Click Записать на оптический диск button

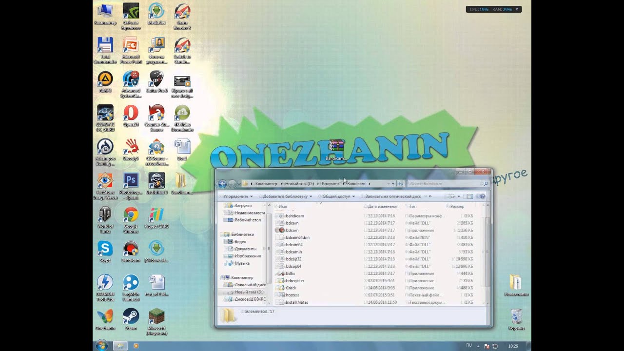point(393,196)
